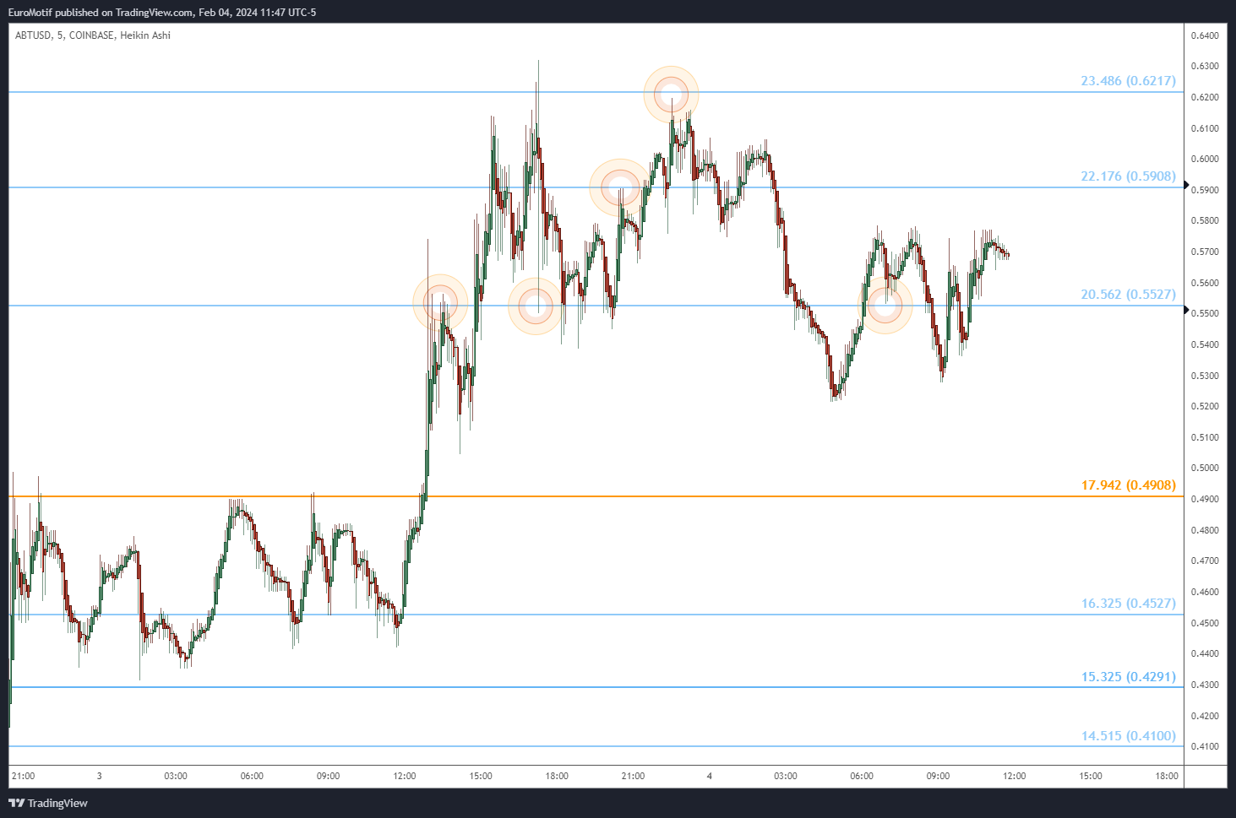Click 0.5700 on the price axis
This screenshot has height=818, width=1236.
1205,252
